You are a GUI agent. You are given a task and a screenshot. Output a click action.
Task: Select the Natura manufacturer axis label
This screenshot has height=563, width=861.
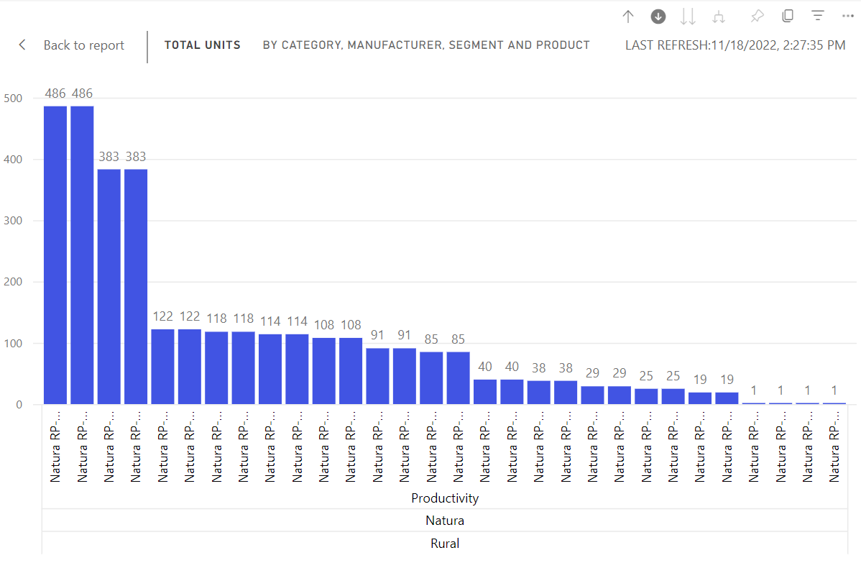[445, 521]
